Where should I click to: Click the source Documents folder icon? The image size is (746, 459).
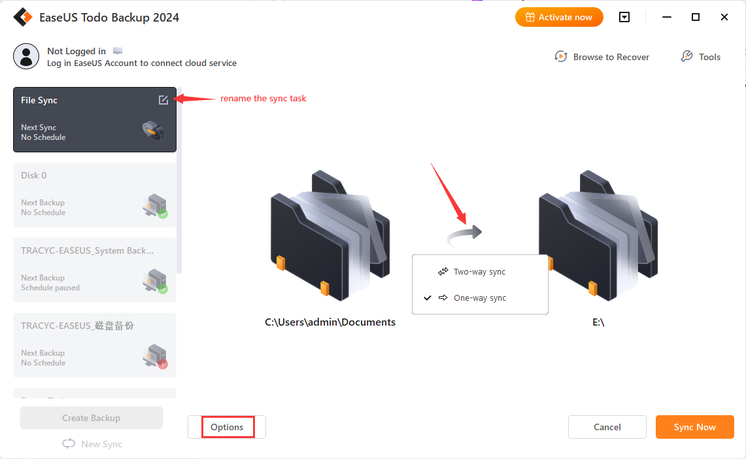[330, 235]
